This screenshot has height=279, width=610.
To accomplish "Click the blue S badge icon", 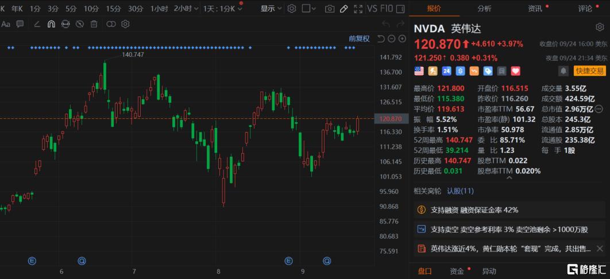I will tap(461, 71).
